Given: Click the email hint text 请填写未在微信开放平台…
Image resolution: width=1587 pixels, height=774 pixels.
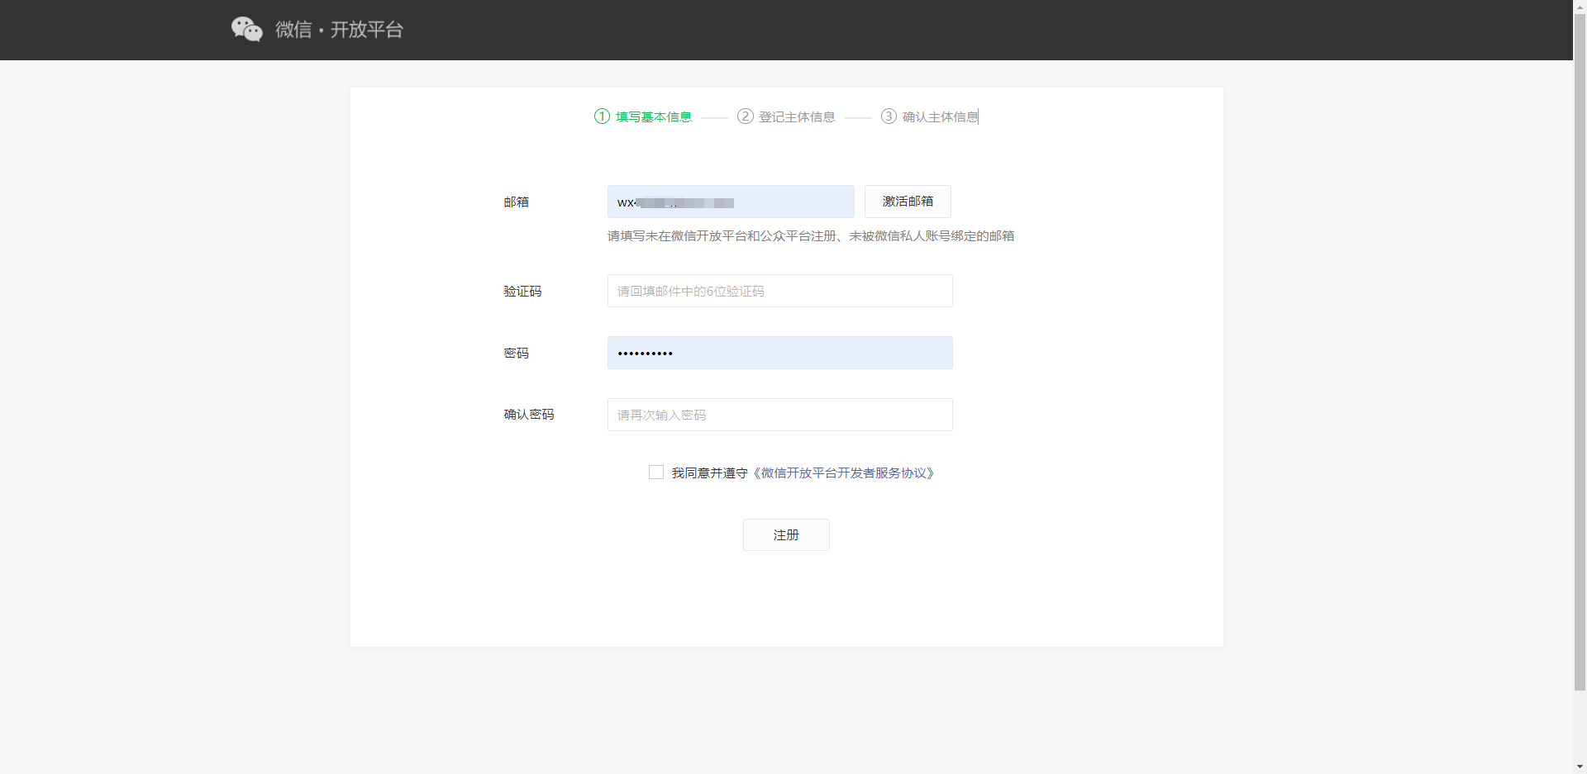Looking at the screenshot, I should click(811, 236).
